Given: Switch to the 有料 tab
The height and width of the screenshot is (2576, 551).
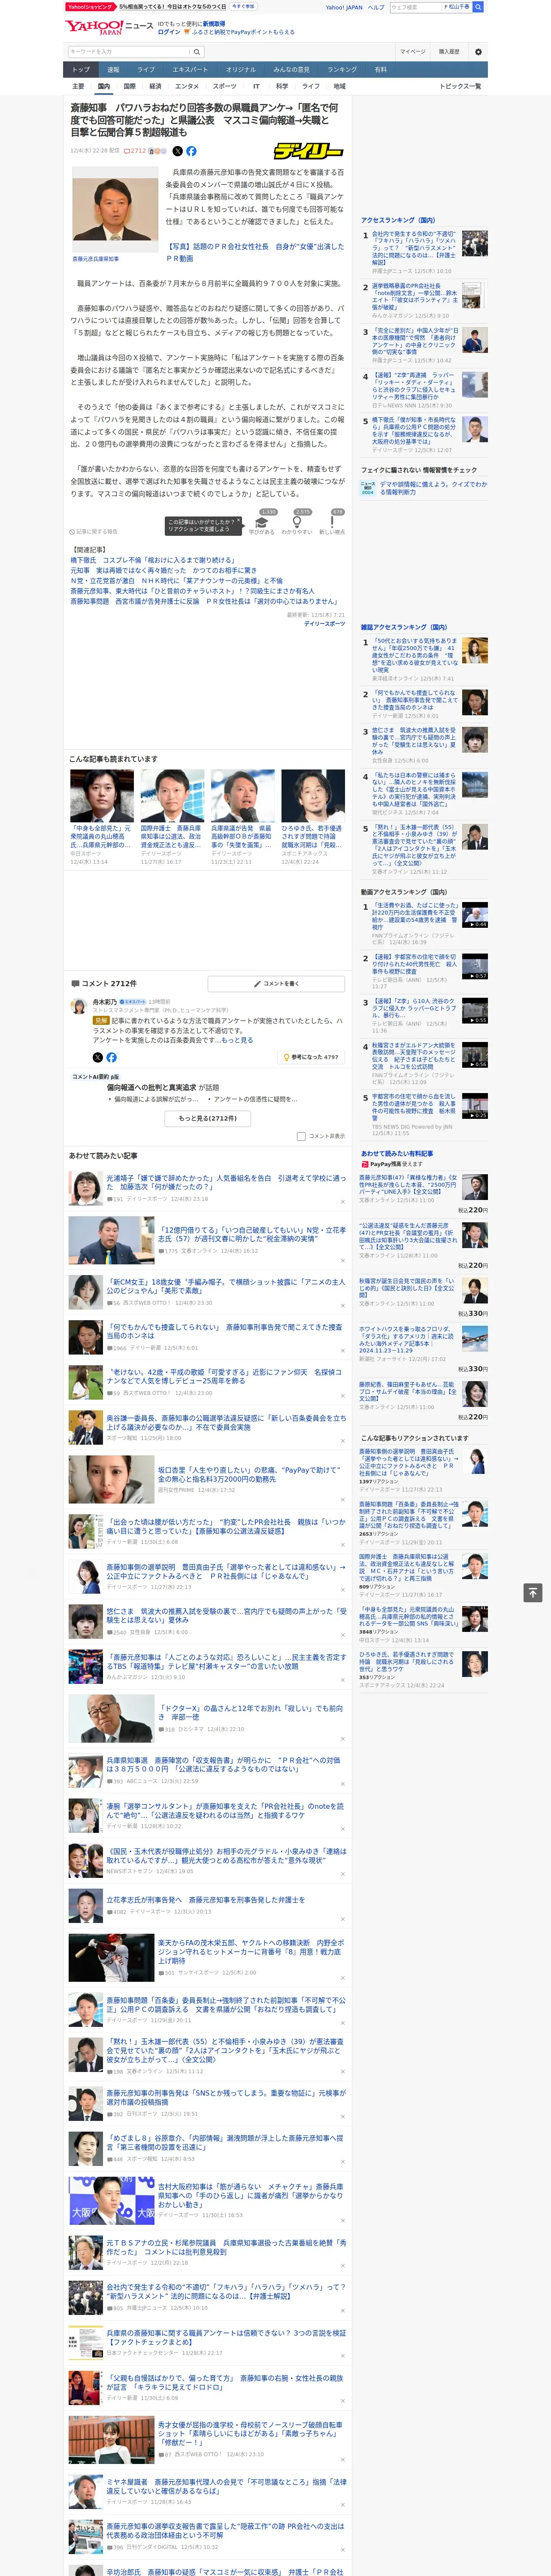Looking at the screenshot, I should (x=380, y=69).
